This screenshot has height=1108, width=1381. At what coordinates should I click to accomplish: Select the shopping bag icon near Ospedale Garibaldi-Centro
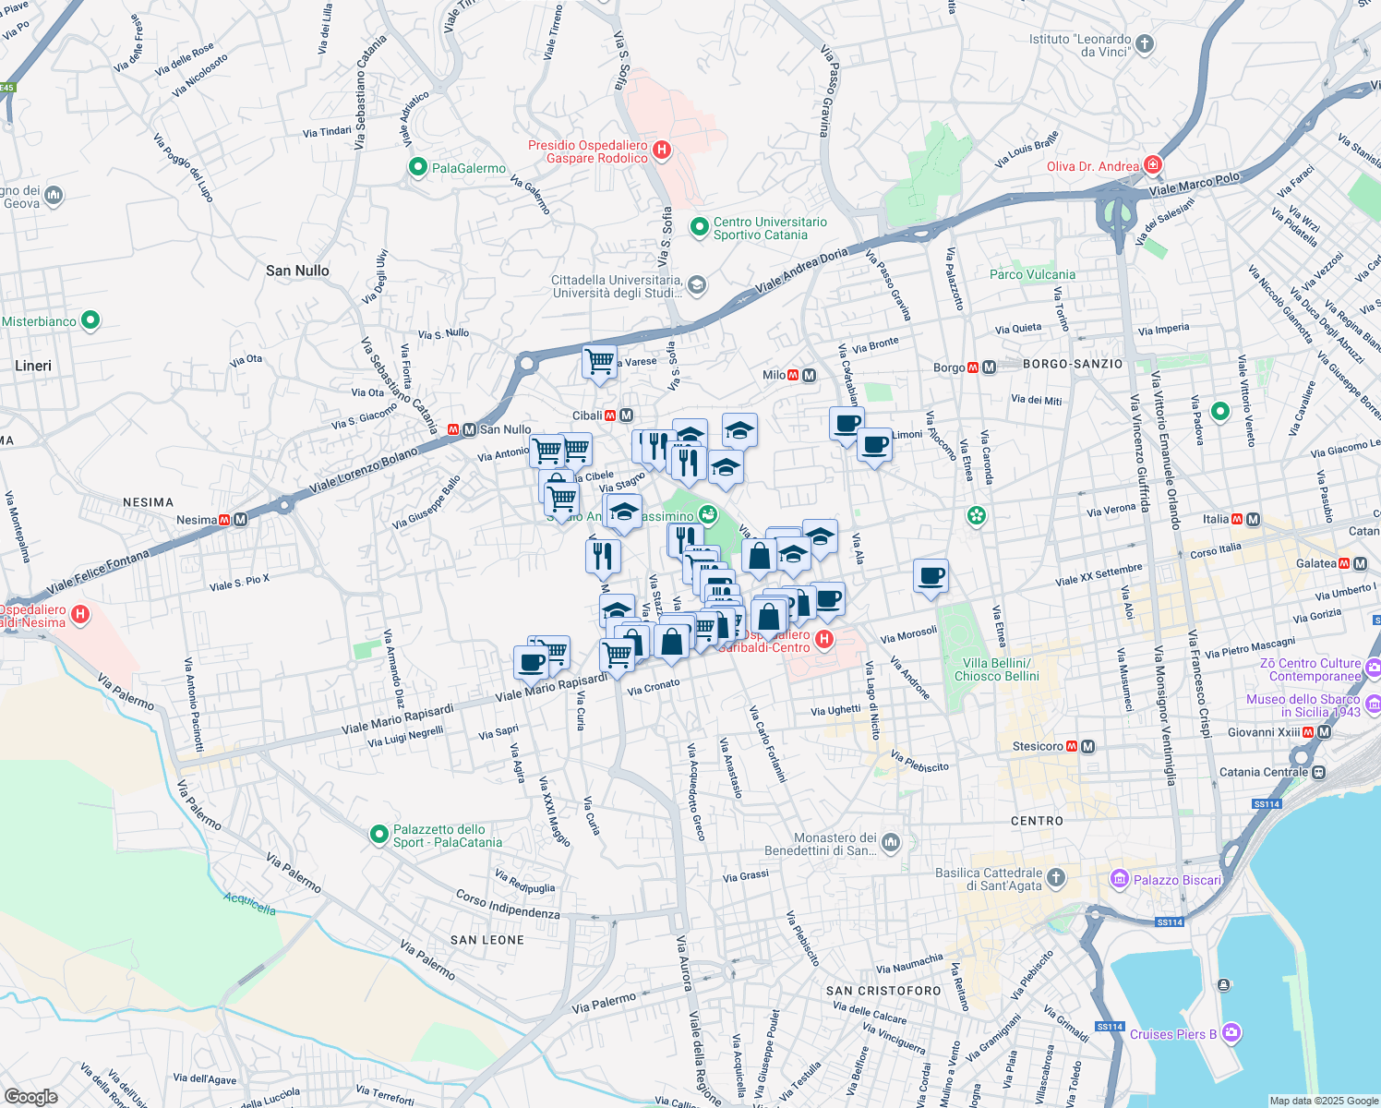(x=768, y=614)
